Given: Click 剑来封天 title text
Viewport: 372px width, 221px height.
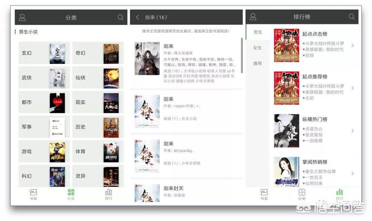Looking at the screenshot, I should (173, 188).
